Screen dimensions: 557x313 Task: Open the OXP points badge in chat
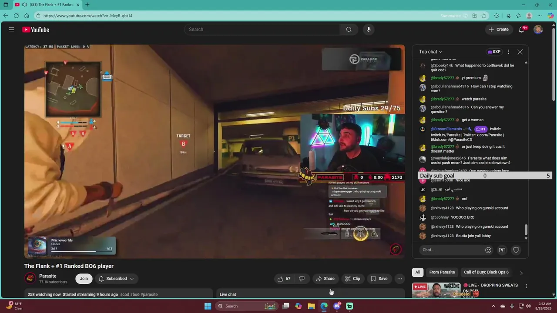tap(494, 52)
